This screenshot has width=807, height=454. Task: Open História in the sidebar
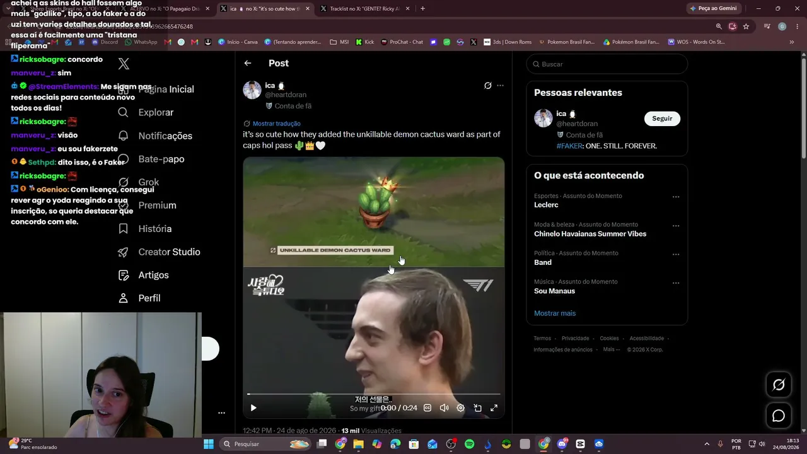144,229
